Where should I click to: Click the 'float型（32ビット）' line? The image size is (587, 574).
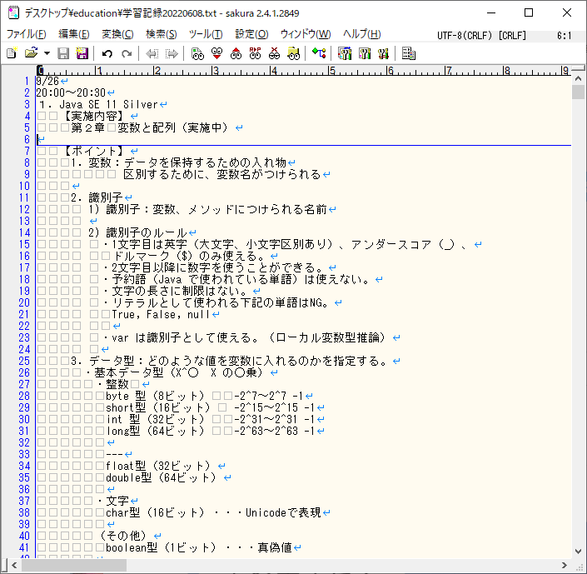(158, 466)
